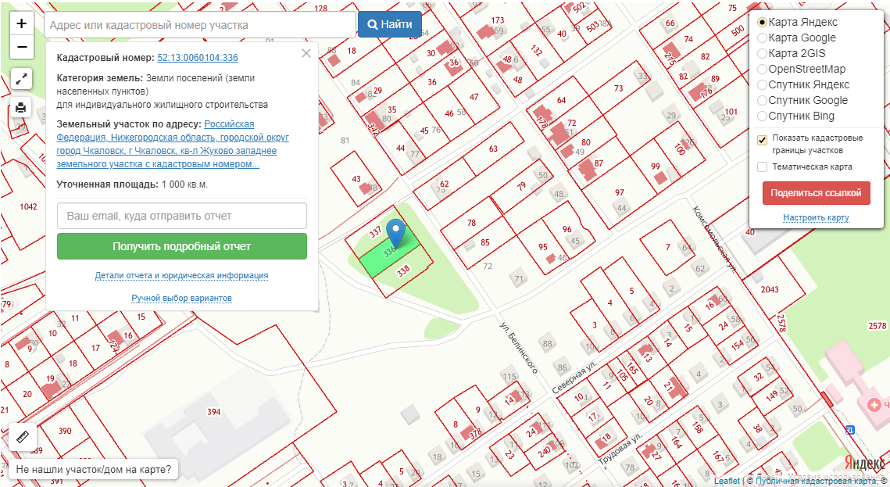
Task: Select Карта 2GIS map layer
Action: click(x=763, y=53)
